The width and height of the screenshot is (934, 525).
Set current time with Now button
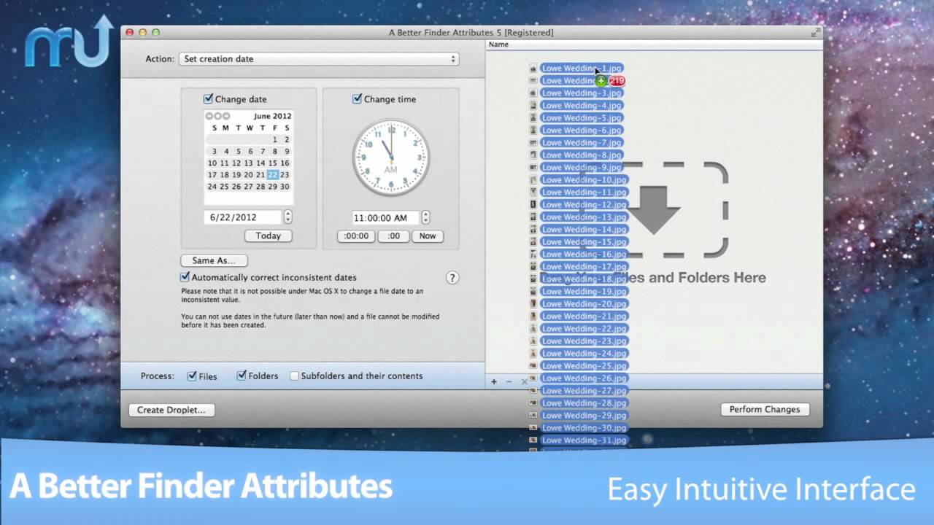pyautogui.click(x=428, y=236)
